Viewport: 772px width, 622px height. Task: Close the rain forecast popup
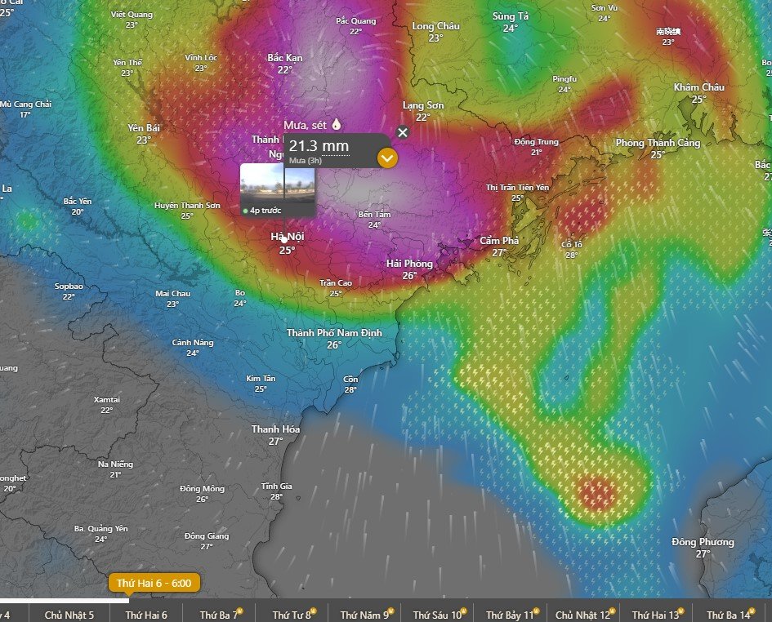[x=402, y=132]
